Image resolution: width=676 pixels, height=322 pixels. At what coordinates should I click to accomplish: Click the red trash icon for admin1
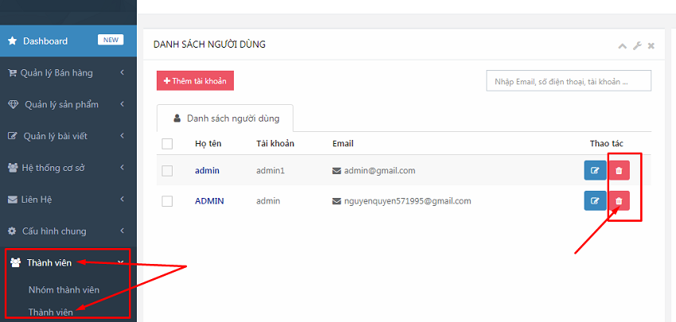pos(619,170)
